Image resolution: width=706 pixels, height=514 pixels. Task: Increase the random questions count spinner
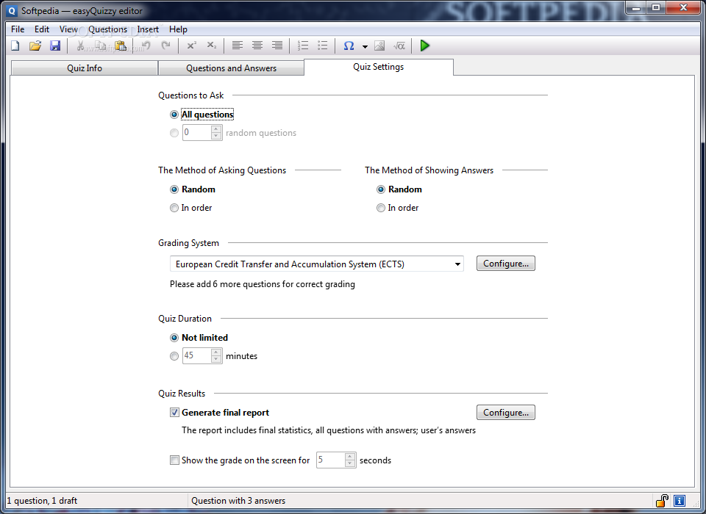(216, 129)
